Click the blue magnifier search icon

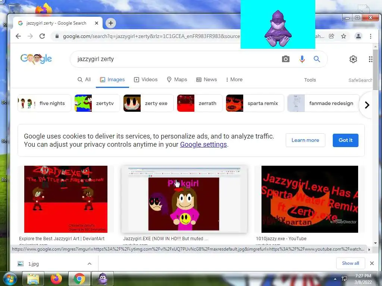(x=317, y=59)
